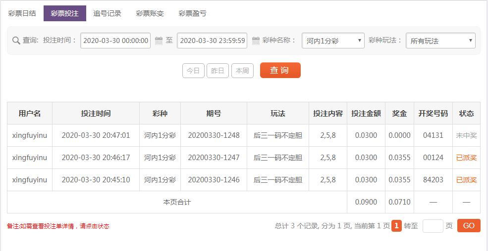The image size is (488, 251).
Task: Click the start time field 2020-03-30 00:00:00
Action: (115, 41)
